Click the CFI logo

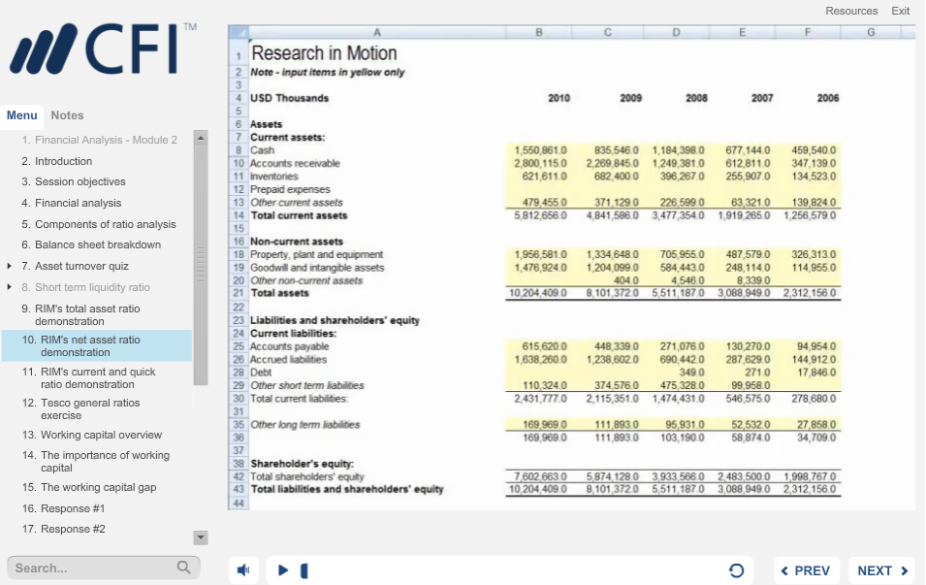[104, 49]
